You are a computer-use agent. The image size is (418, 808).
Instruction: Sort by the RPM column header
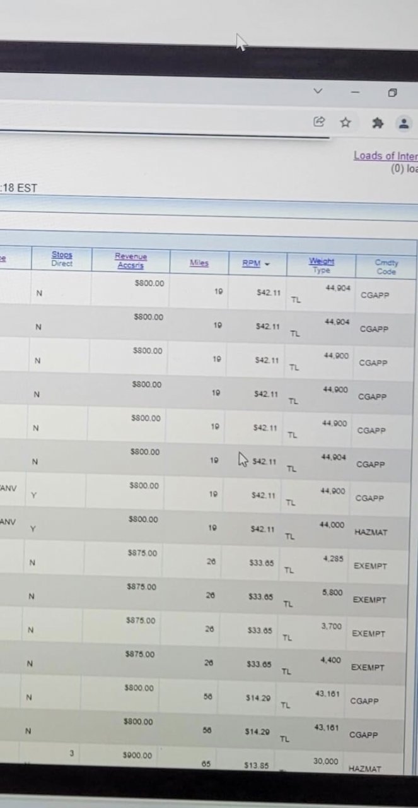(251, 263)
